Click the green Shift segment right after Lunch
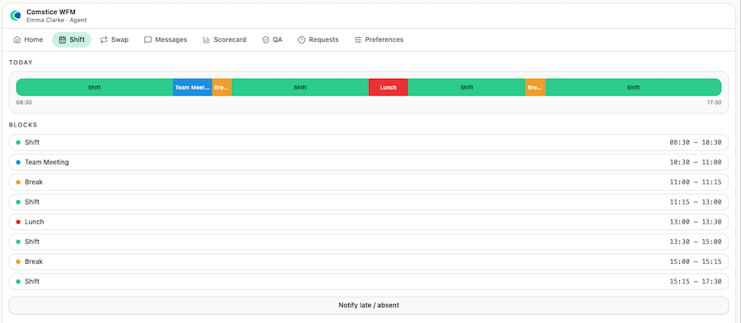741x323 pixels. tap(467, 87)
